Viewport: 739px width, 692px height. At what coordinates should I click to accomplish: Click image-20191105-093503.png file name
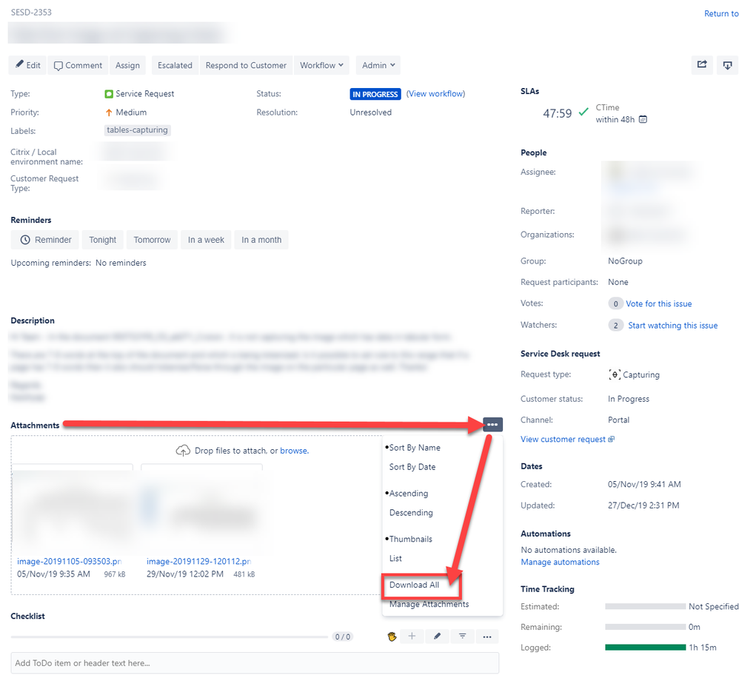(70, 562)
